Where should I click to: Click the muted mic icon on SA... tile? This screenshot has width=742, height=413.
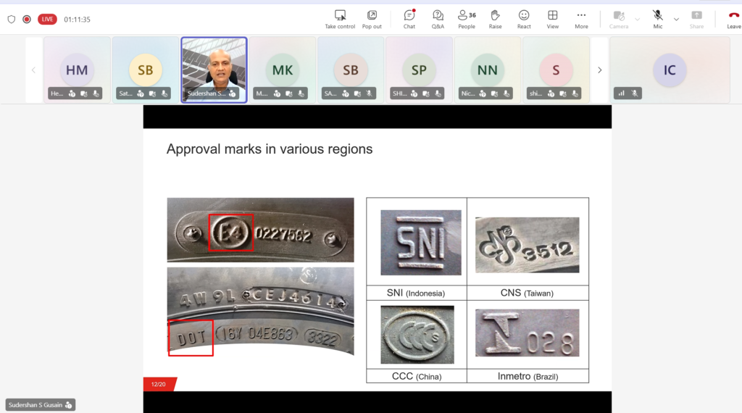click(x=370, y=93)
